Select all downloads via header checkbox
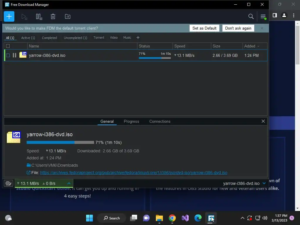Image resolution: width=300 pixels, height=225 pixels. (8, 46)
